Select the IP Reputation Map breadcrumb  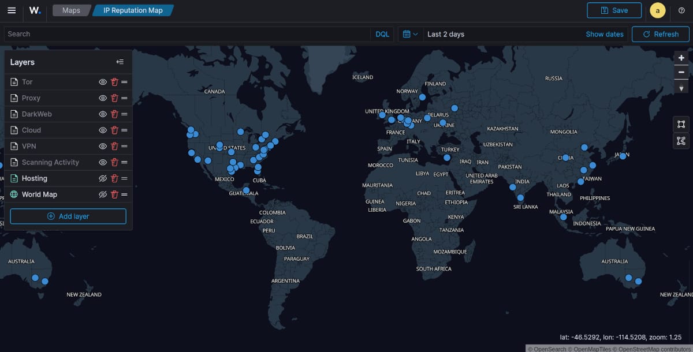tap(133, 10)
